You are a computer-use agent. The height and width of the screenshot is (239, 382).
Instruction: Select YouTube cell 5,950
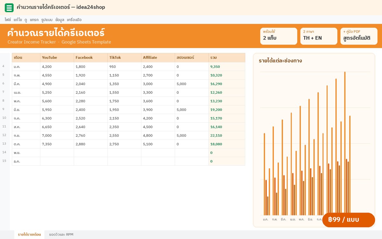57,110
